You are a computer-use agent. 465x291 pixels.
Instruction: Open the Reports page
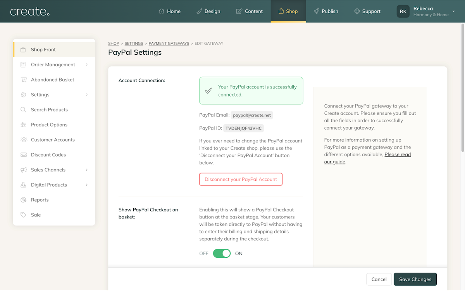click(54, 200)
